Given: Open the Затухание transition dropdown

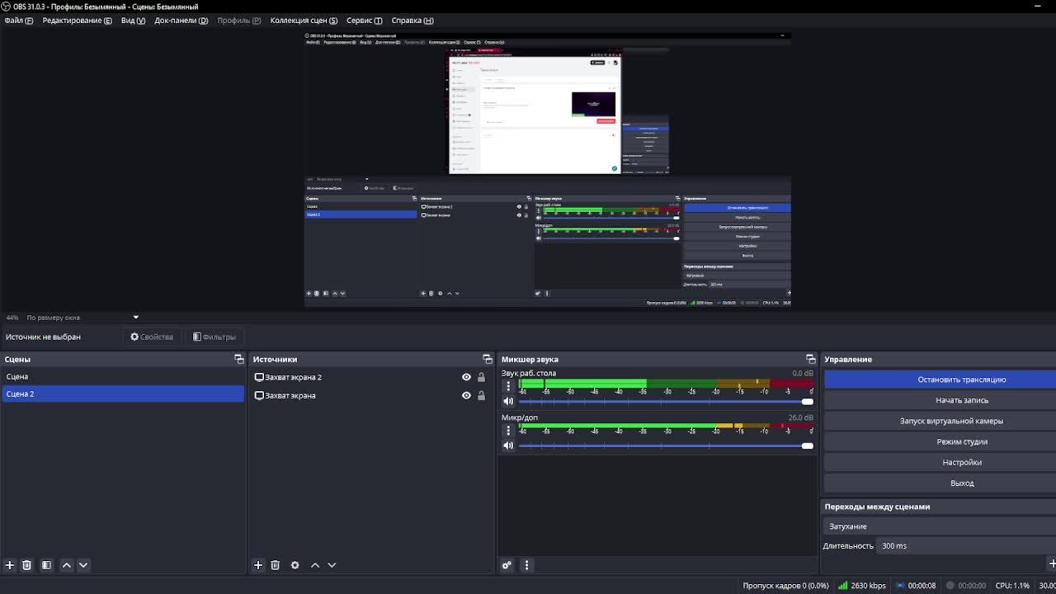Looking at the screenshot, I should click(x=940, y=526).
